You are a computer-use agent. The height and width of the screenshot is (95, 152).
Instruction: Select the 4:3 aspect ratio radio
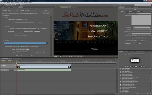[x=132, y=43]
